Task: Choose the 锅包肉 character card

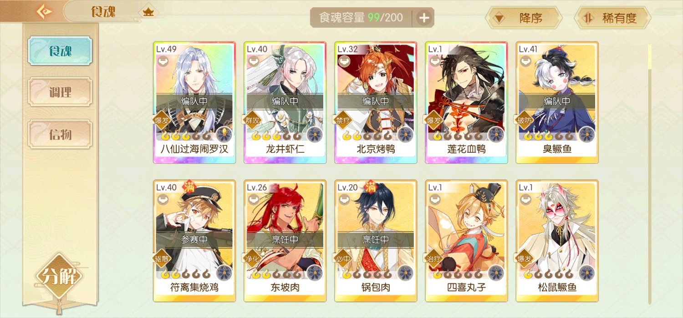Action: [376, 241]
